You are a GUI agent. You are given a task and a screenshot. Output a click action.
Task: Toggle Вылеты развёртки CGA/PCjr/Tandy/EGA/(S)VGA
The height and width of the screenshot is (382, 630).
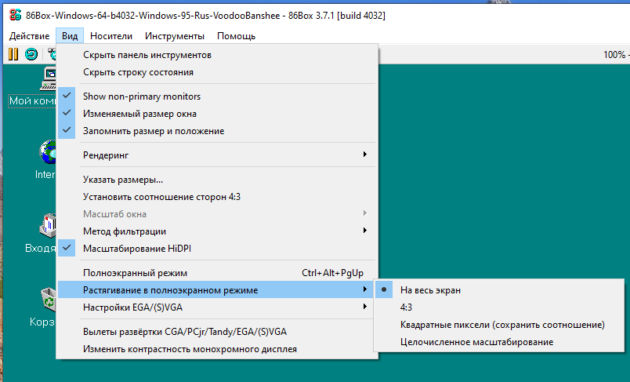pos(216,332)
